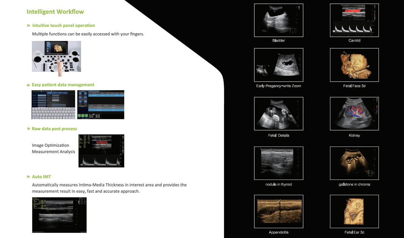Image resolution: width=404 pixels, height=238 pixels.
Task: View the gallstone in chroma image
Action: [x=354, y=163]
